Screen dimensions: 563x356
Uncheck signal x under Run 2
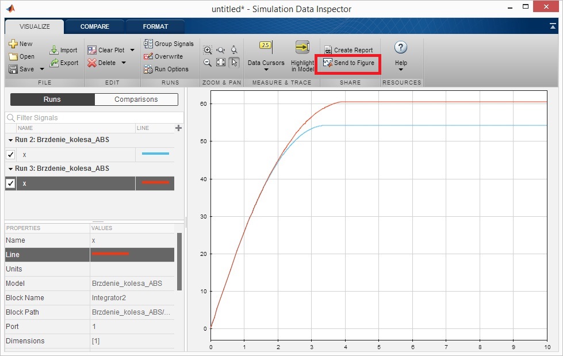click(10, 155)
